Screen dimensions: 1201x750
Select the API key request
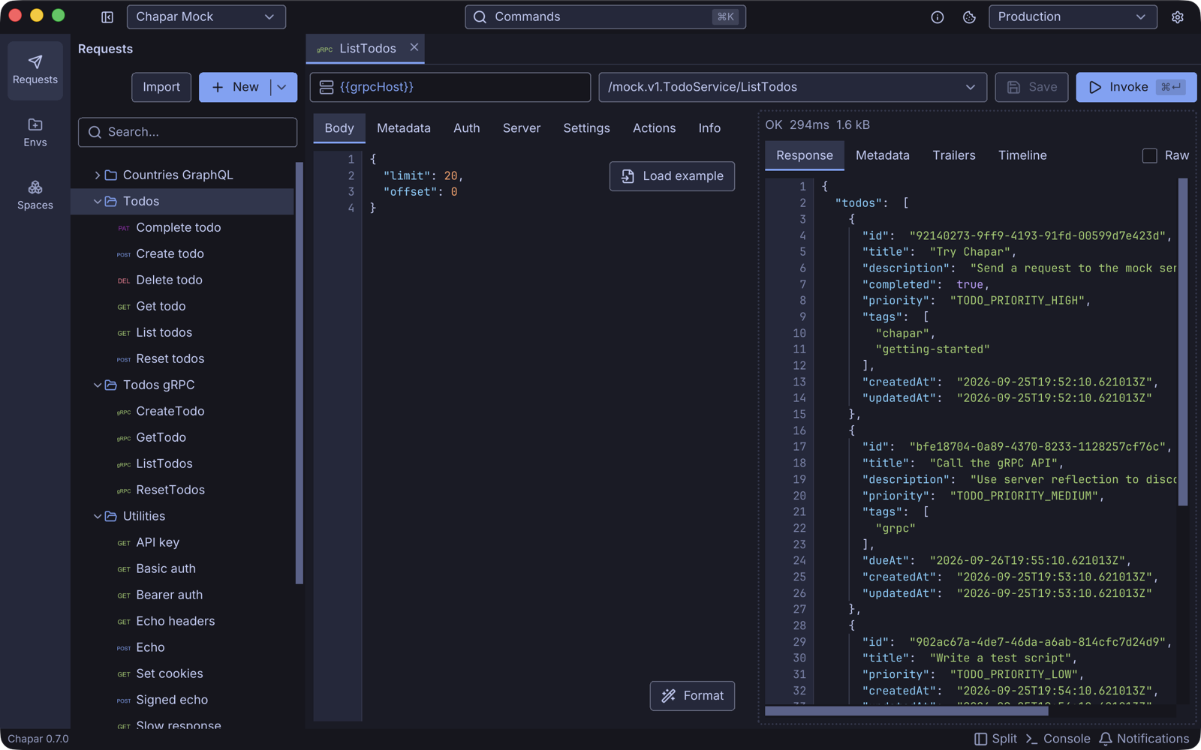pyautogui.click(x=182, y=542)
